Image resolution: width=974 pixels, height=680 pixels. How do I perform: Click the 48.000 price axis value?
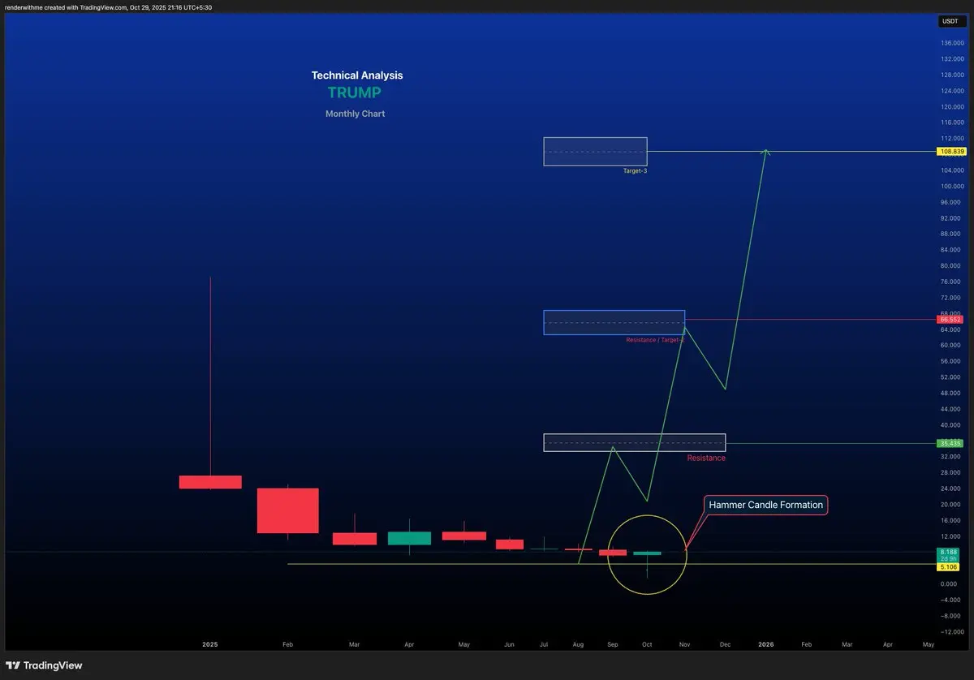[952, 394]
